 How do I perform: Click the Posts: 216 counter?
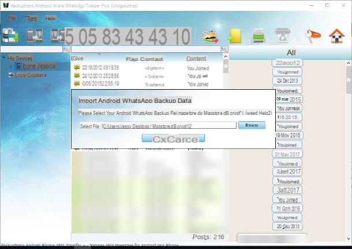[208, 237]
